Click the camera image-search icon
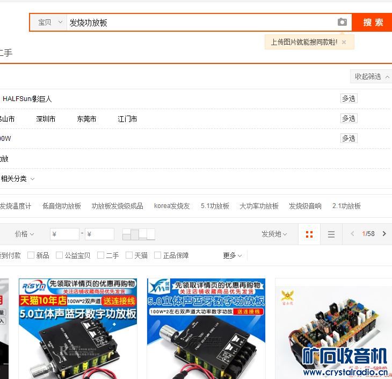This screenshot has height=379, width=392. [342, 22]
